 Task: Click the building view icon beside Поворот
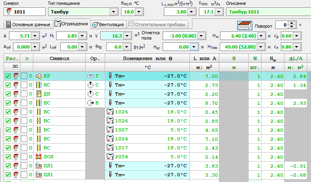[x=245, y=25]
